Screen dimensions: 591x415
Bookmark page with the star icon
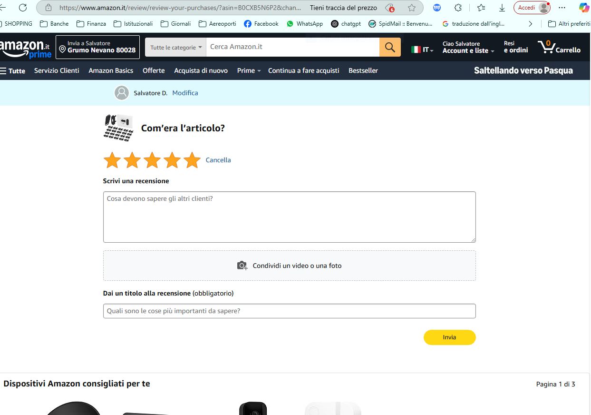[x=412, y=8]
